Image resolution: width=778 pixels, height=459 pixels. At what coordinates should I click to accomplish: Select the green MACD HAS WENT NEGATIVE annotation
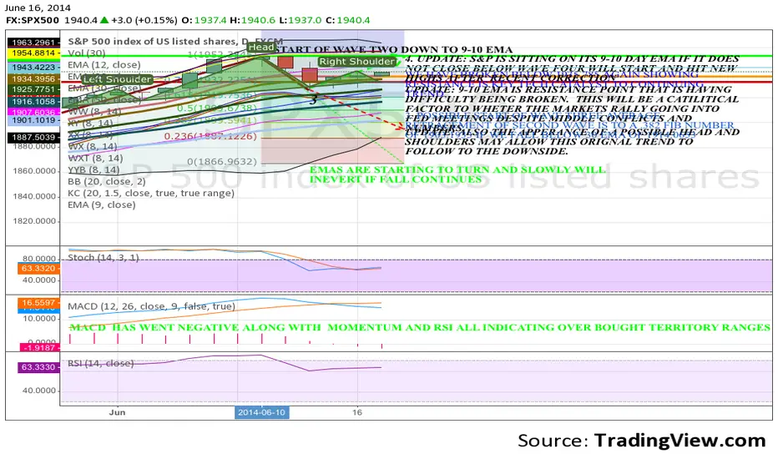420,327
